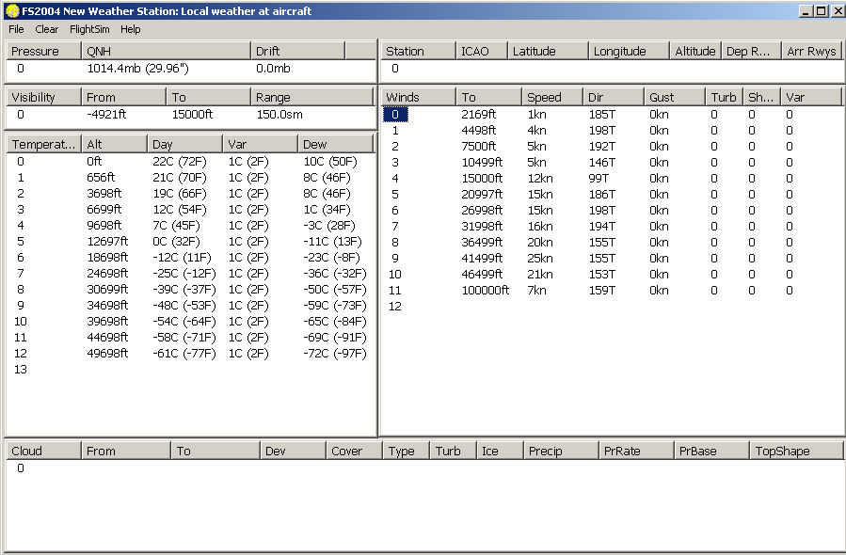Viewport: 846px width, 555px height.
Task: Click the Arr Rwys column header
Action: tap(811, 51)
